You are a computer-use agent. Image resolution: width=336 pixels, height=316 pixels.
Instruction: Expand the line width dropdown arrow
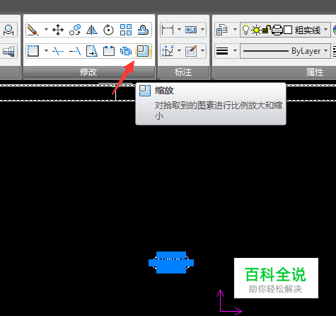coord(235,50)
